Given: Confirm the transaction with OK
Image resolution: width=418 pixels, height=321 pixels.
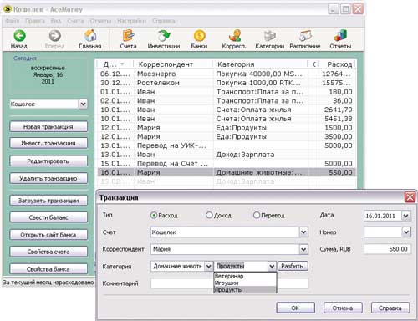Looking at the screenshot, I should (295, 308).
